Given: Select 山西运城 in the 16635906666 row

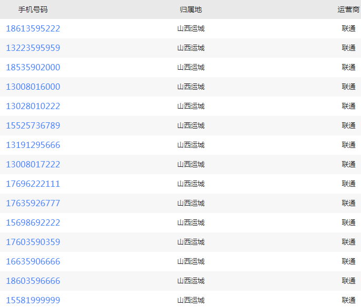Looking at the screenshot, I should pyautogui.click(x=191, y=261).
